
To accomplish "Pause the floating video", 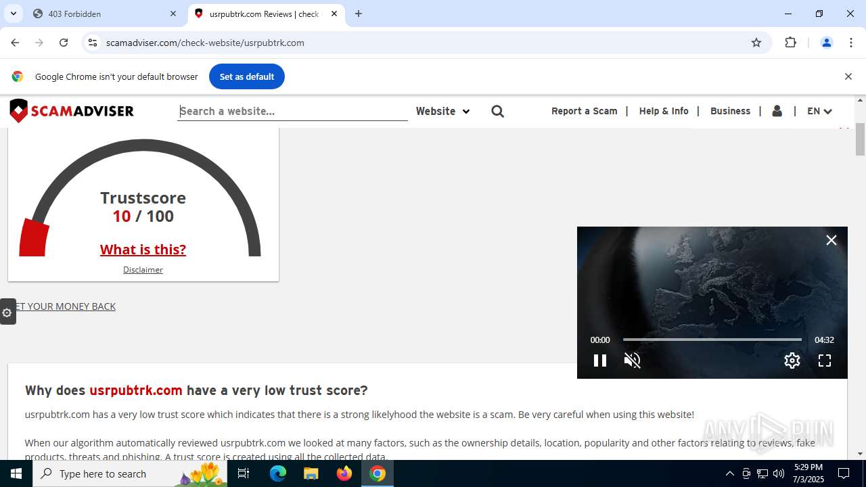I will tap(600, 361).
